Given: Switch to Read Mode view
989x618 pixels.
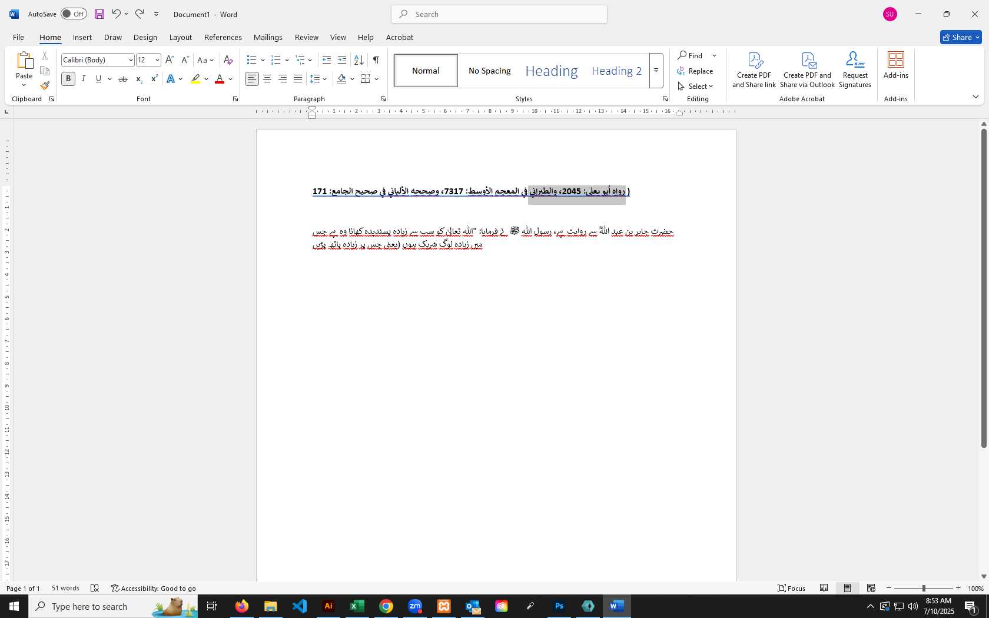Looking at the screenshot, I should [x=824, y=588].
